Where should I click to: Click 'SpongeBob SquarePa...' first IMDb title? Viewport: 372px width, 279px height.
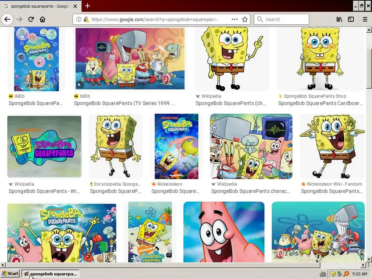(36, 103)
